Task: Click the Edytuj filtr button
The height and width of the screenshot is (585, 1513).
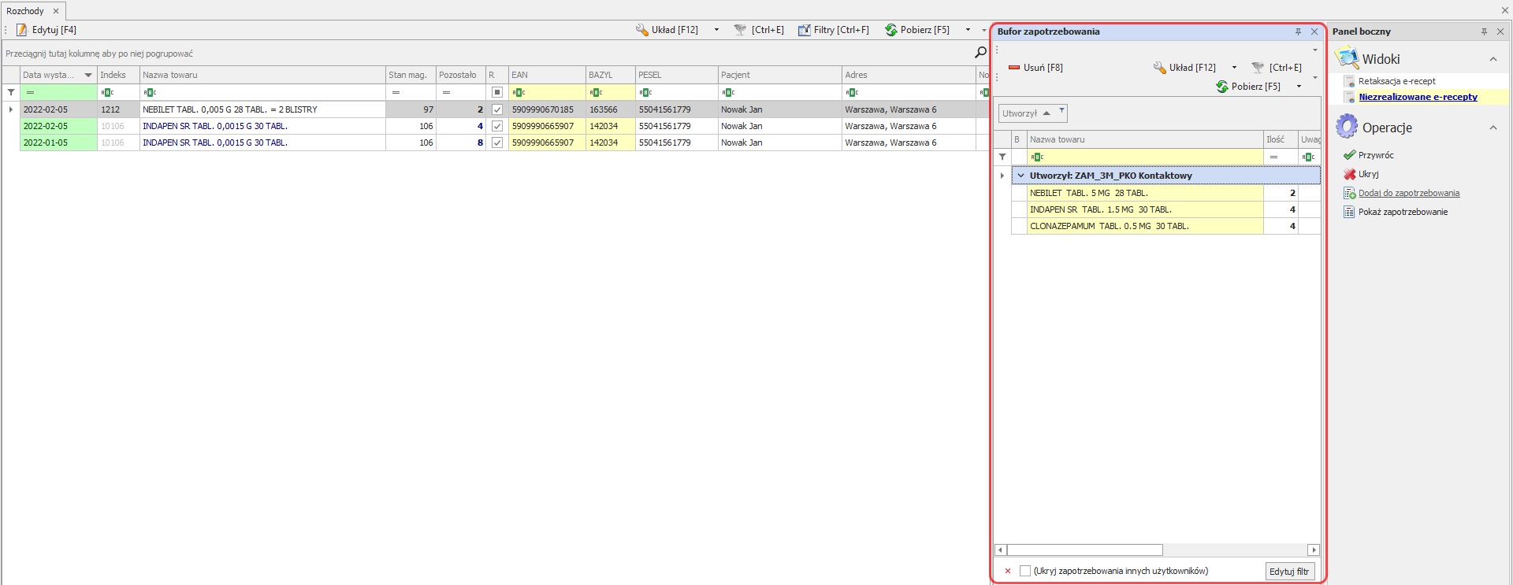Action: tap(1289, 572)
